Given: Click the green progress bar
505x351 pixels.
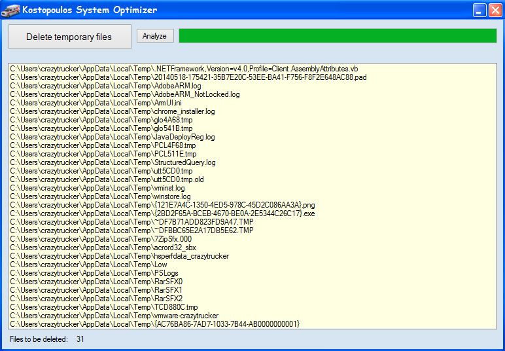Looking at the screenshot, I should [x=338, y=36].
